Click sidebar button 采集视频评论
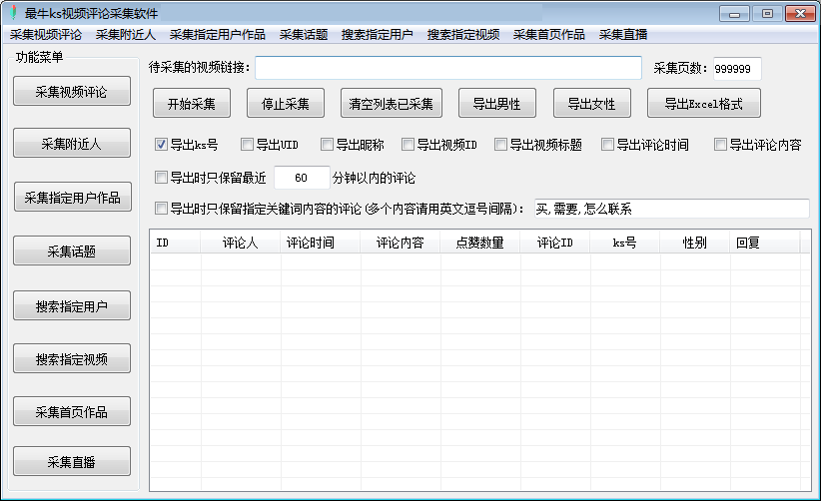 point(72,91)
